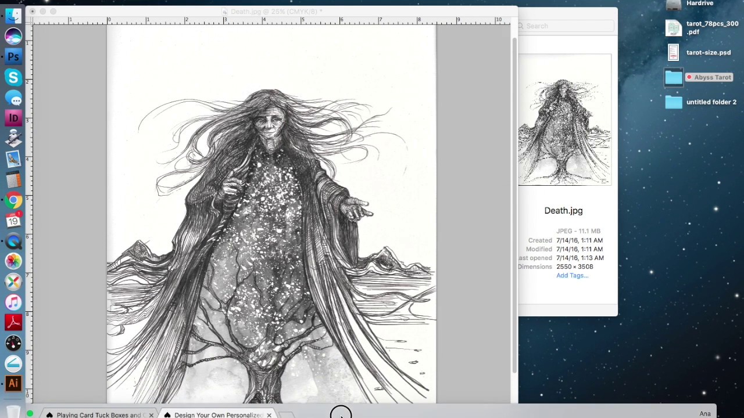Launch Siri from the Dock
This screenshot has height=418, width=744.
click(13, 36)
